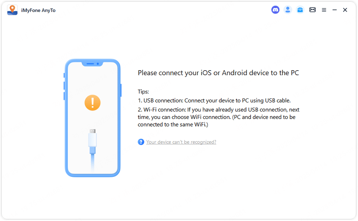Open the blue toolbox icon
The width and height of the screenshot is (358, 221).
pos(300,10)
